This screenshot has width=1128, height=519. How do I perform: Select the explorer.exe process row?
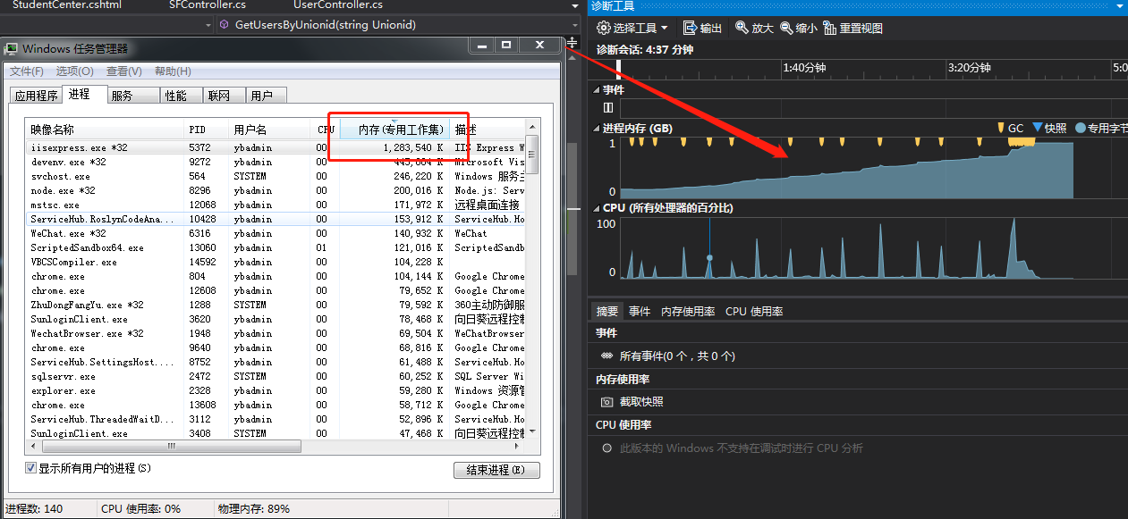276,390
